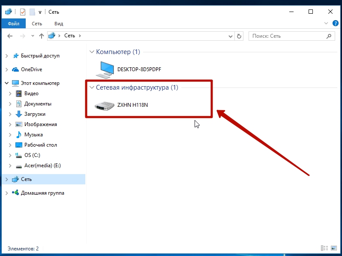The image size is (342, 256).
Task: Click the Быстрый доступ star icon
Action: (x=15, y=56)
